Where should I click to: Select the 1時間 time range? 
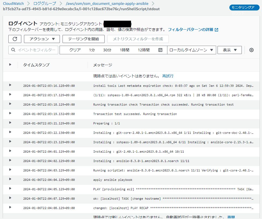pos(125,50)
